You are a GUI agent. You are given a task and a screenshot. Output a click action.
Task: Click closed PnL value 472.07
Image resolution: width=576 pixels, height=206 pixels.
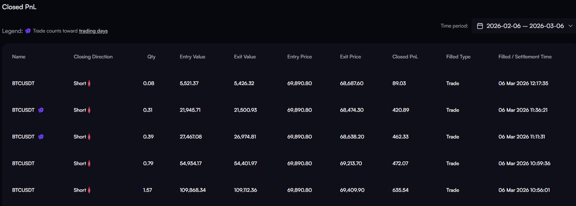pyautogui.click(x=401, y=163)
